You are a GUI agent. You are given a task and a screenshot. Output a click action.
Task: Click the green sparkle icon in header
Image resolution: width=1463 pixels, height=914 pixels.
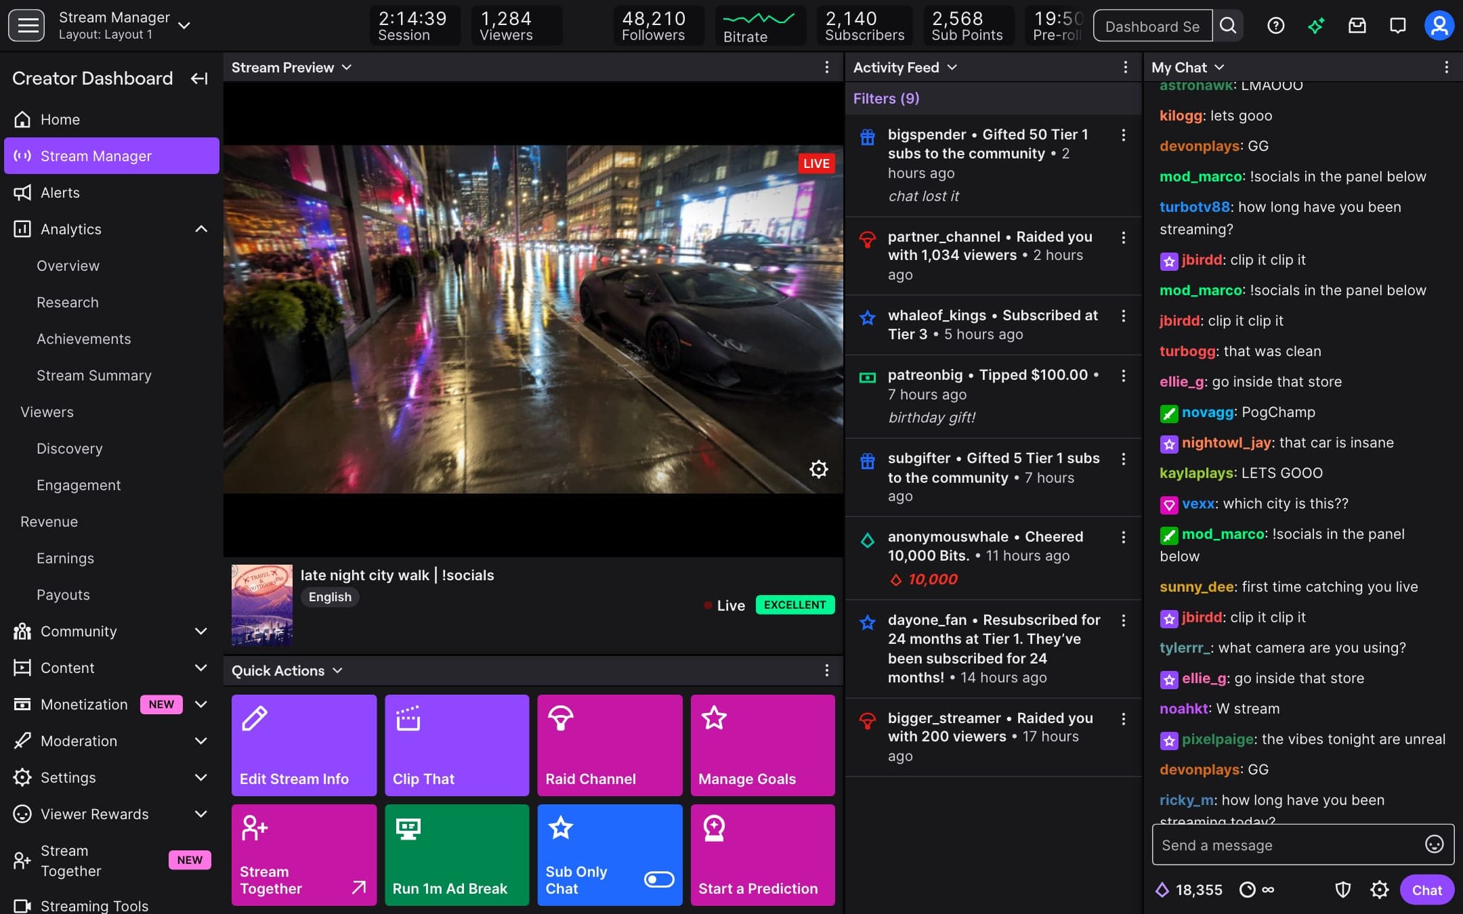click(1316, 26)
